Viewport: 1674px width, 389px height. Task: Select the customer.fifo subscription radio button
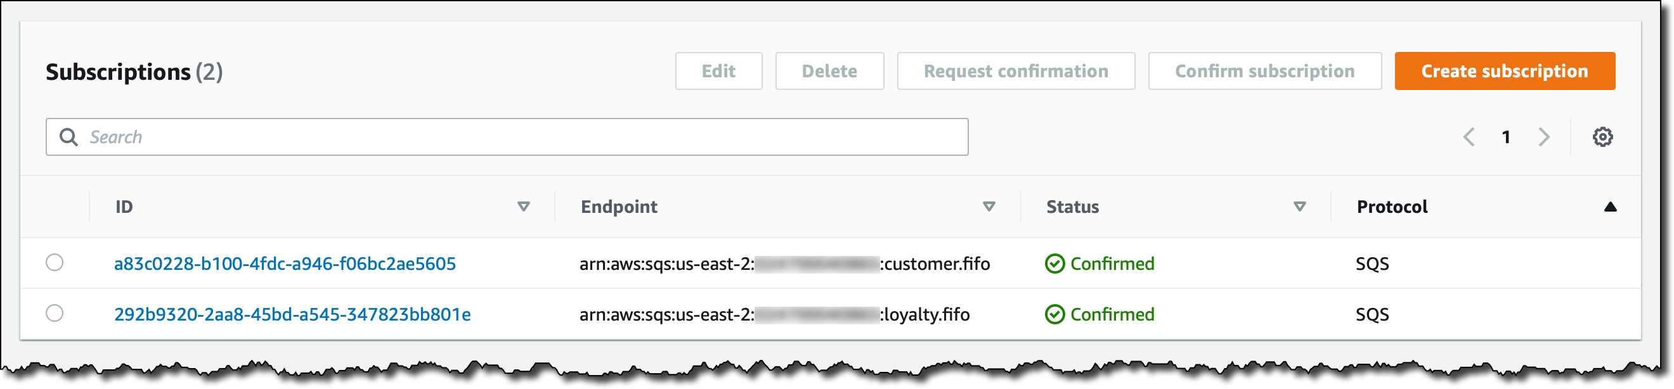(55, 262)
